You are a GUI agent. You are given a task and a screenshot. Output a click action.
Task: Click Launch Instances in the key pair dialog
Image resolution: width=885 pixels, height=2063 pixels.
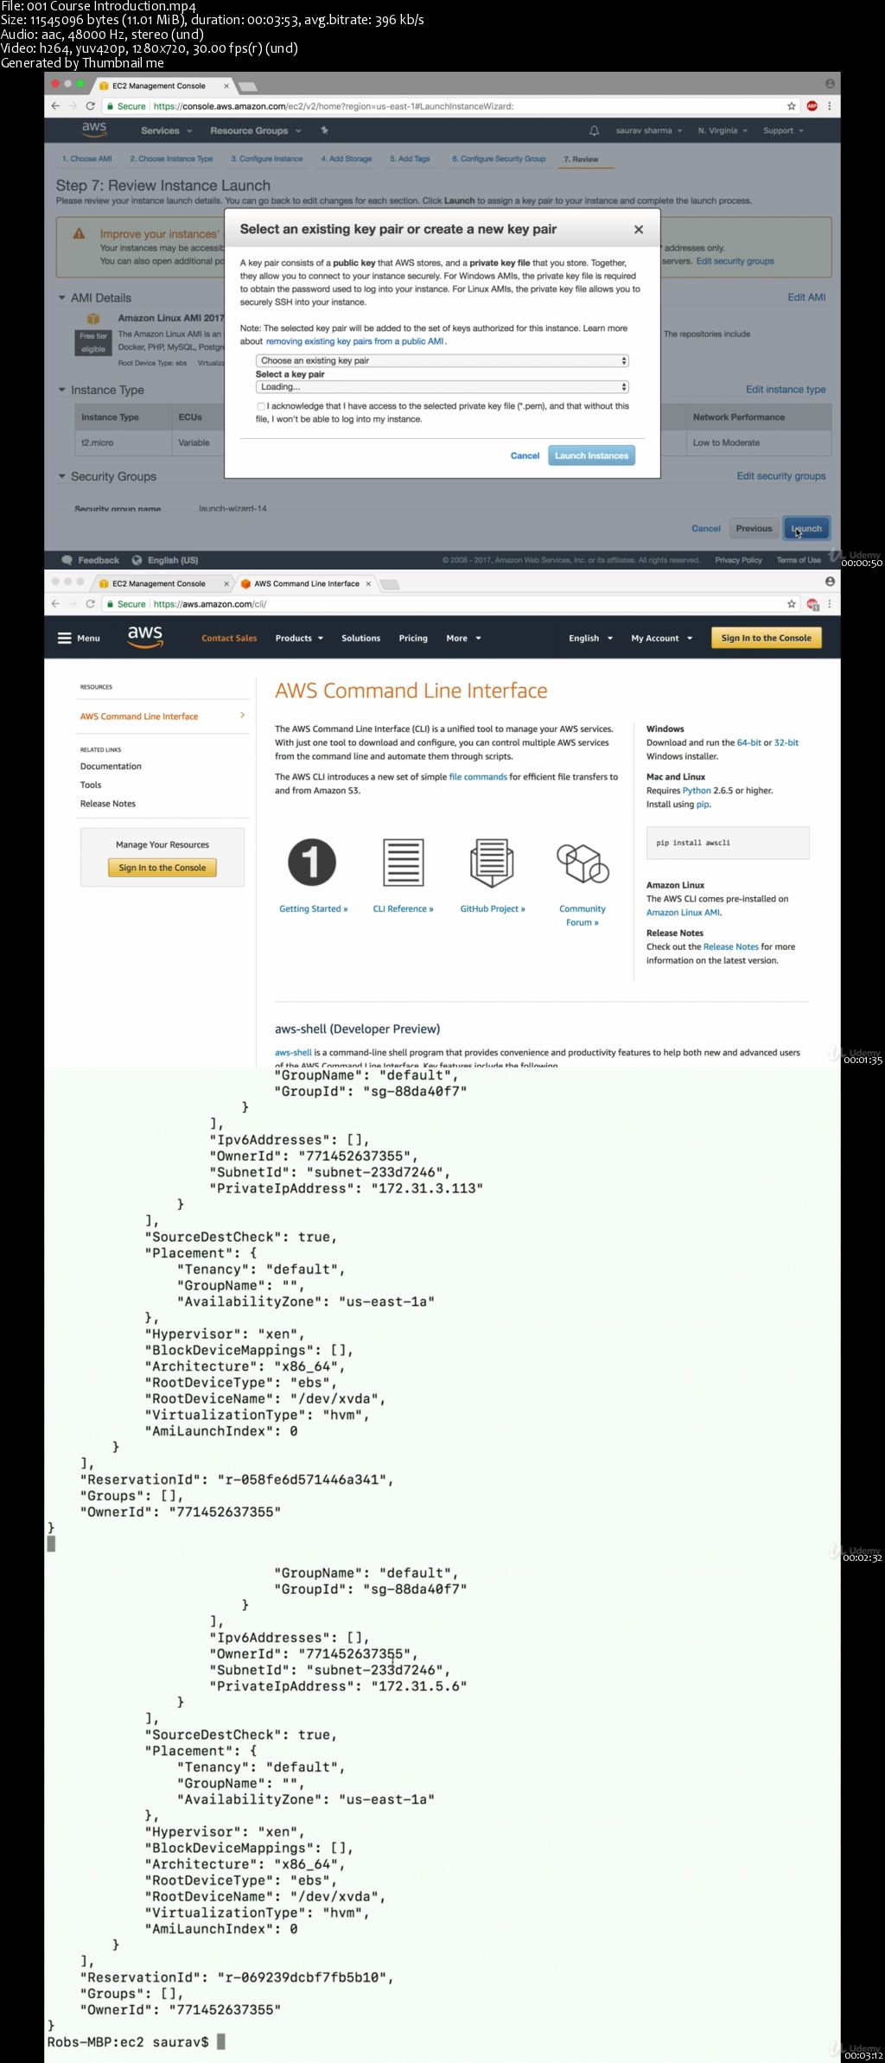(x=591, y=455)
